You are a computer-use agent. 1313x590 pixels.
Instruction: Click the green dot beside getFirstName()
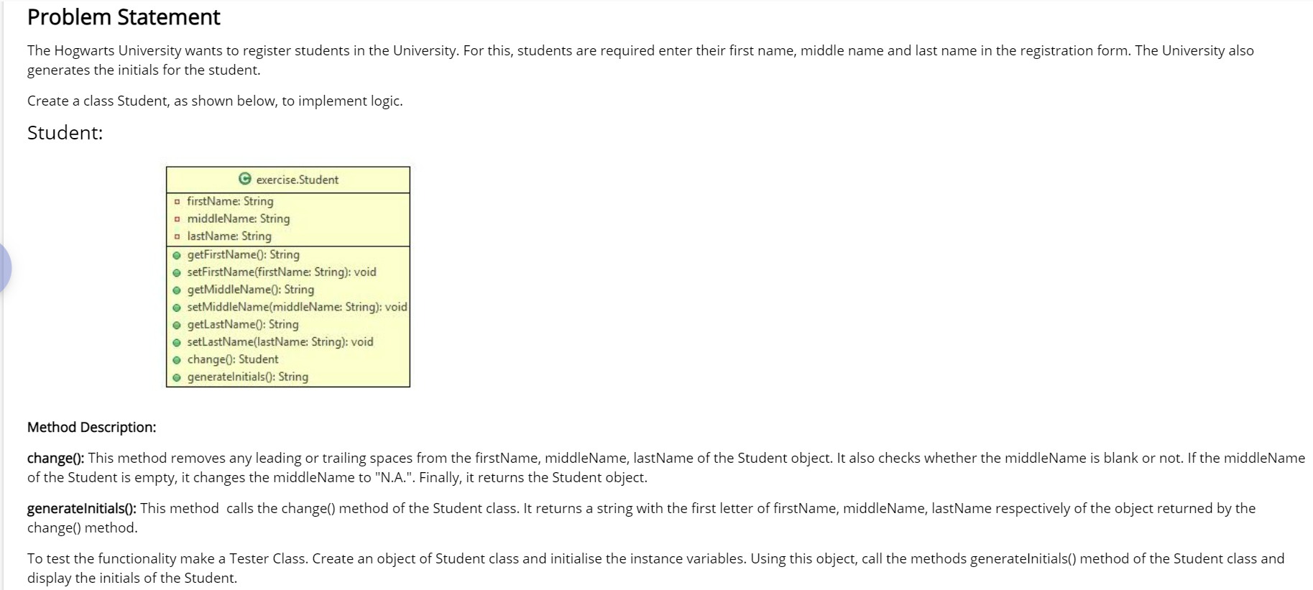click(x=177, y=254)
